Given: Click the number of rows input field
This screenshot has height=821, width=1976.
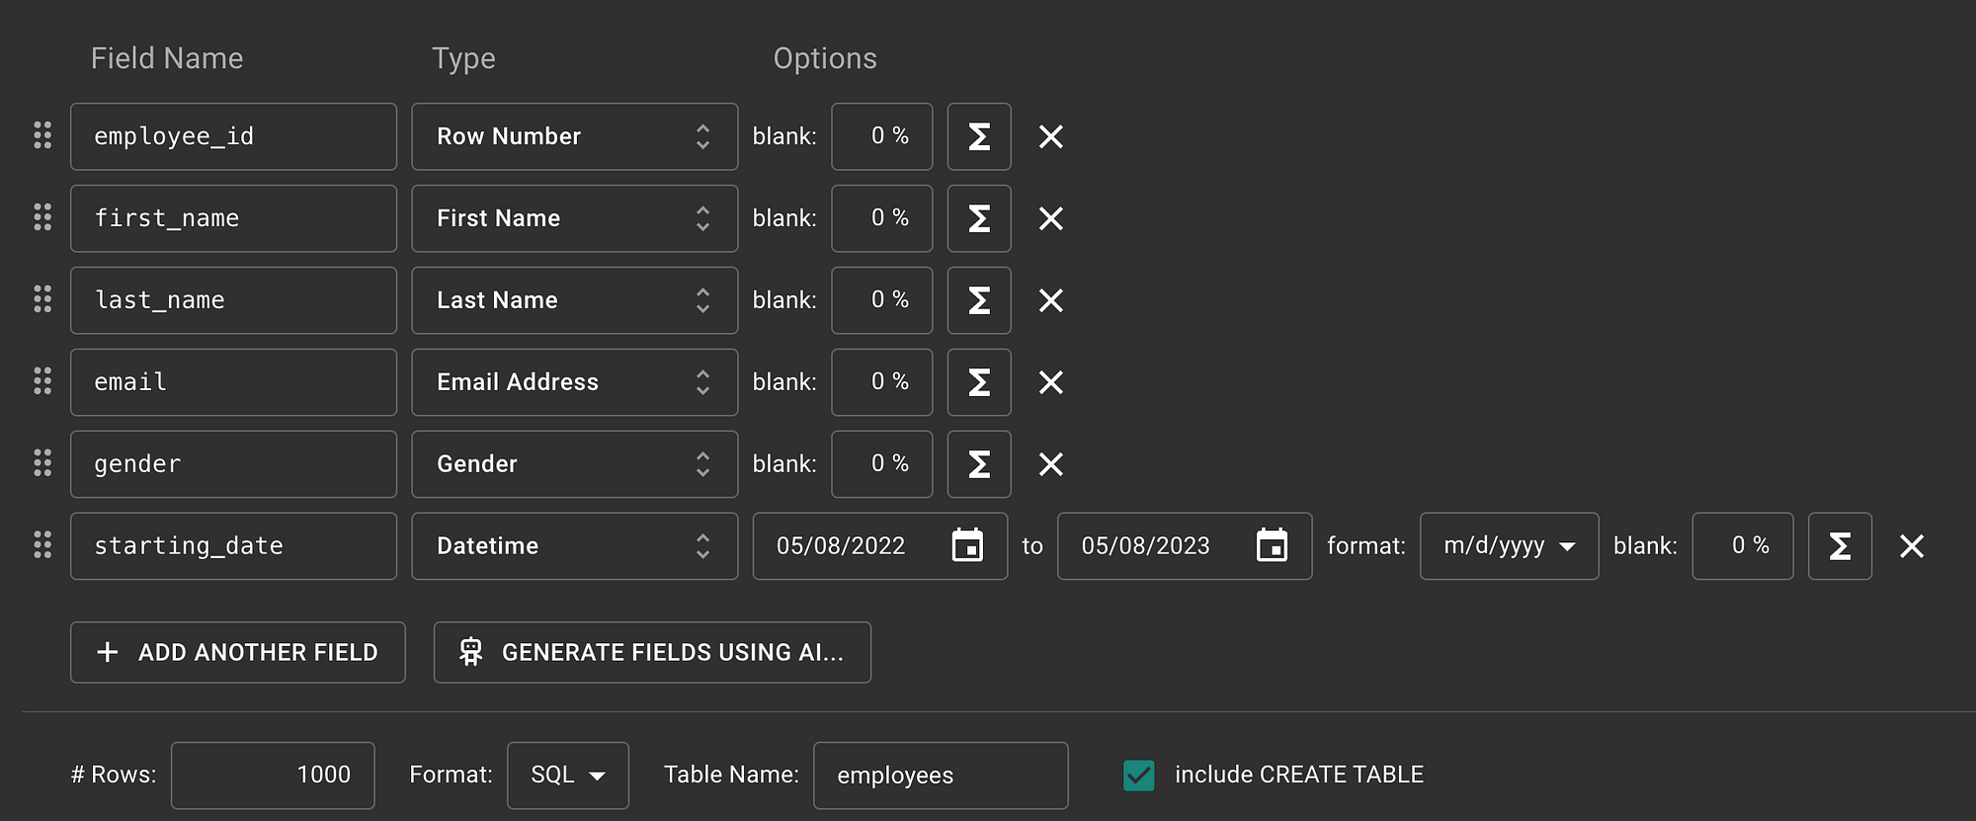Looking at the screenshot, I should coord(273,776).
